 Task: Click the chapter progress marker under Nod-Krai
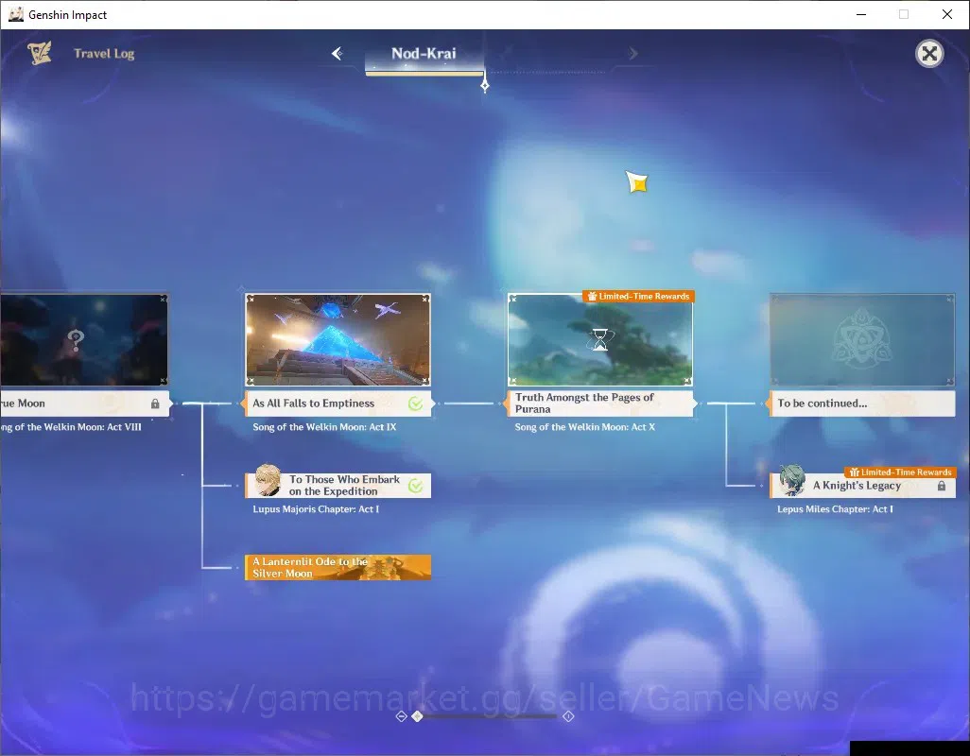485,85
